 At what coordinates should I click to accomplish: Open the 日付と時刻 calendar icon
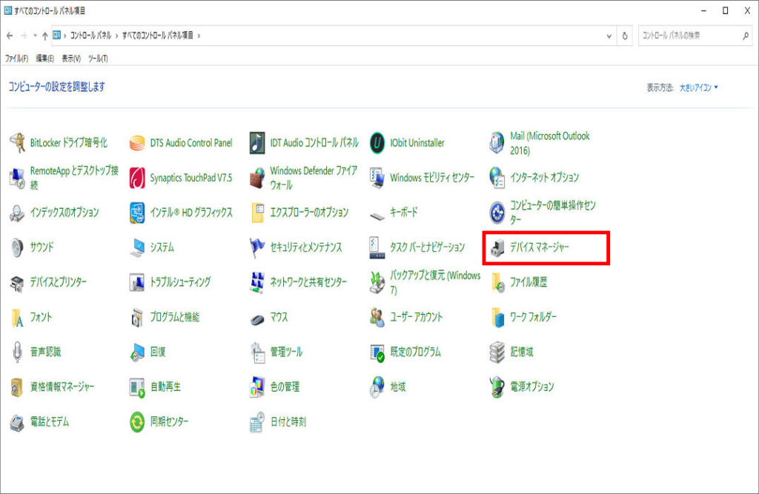pyautogui.click(x=258, y=422)
